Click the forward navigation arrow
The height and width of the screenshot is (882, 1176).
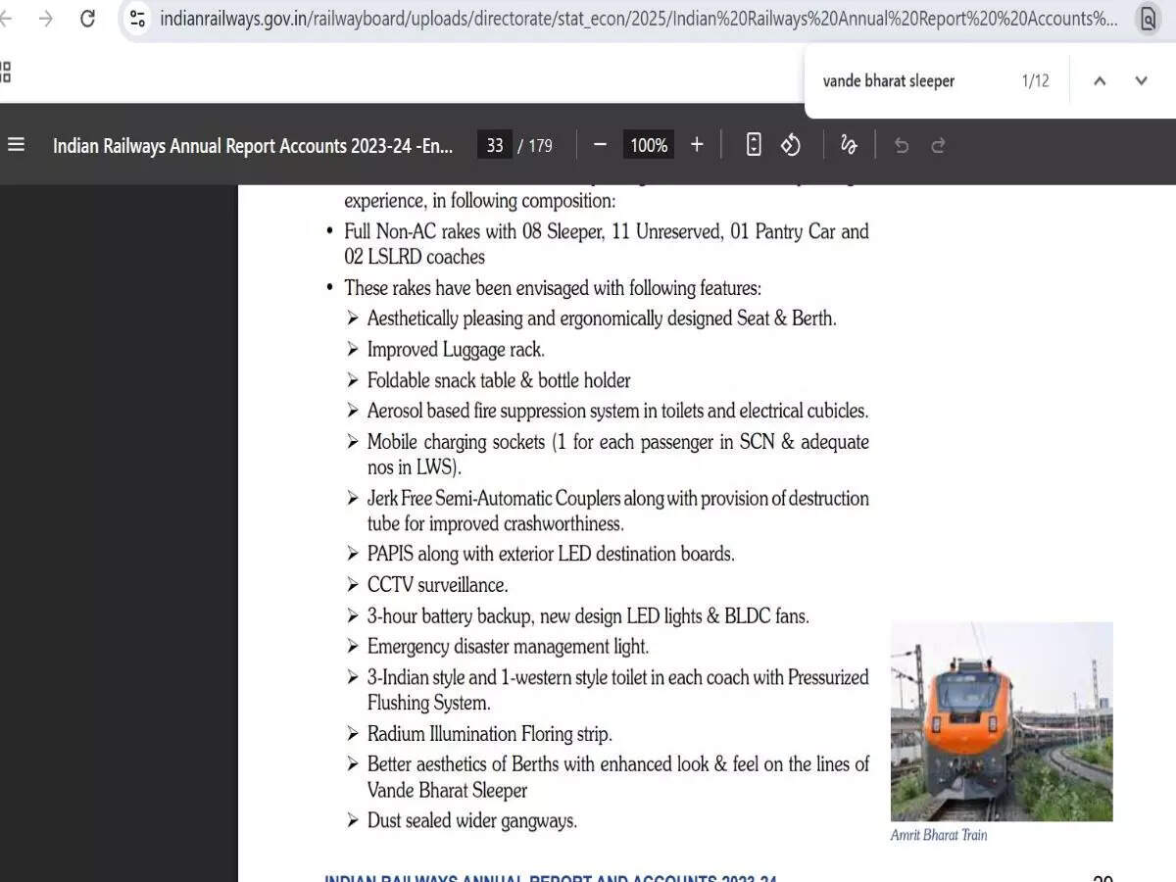(47, 18)
